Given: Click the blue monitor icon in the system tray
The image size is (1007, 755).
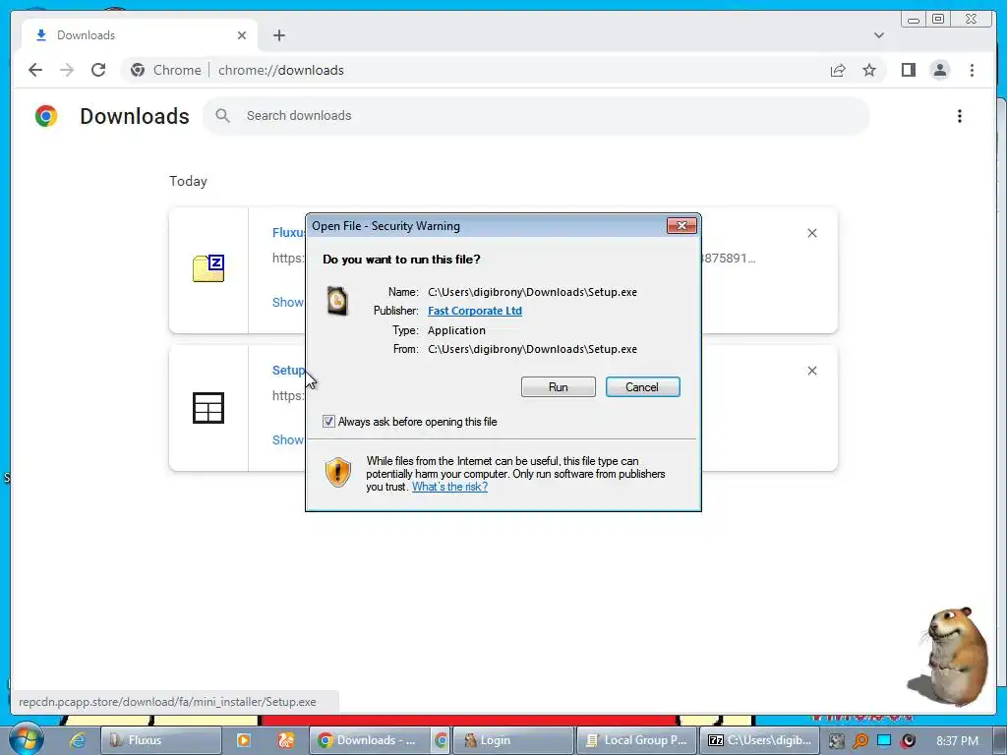Looking at the screenshot, I should [x=884, y=741].
